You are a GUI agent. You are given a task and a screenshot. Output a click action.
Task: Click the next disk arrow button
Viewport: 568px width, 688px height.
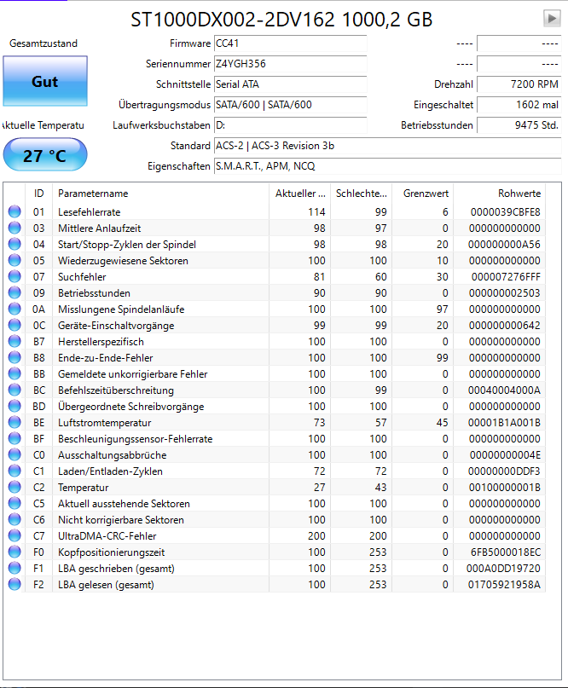click(x=552, y=19)
